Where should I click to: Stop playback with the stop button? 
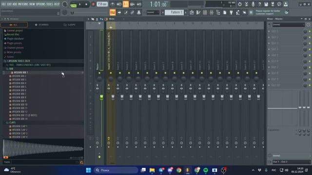pyautogui.click(x=86, y=4)
